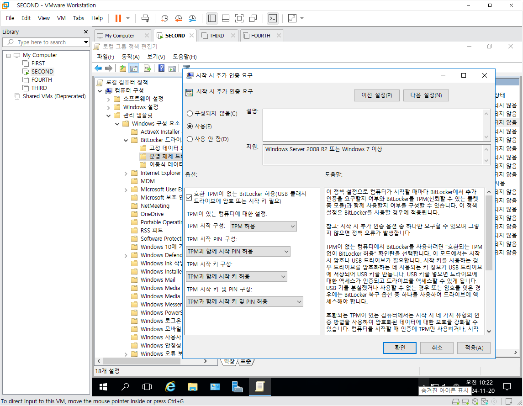Switch to the FOURTH VM tab
Image resolution: width=523 pixels, height=406 pixels.
pyautogui.click(x=260, y=36)
